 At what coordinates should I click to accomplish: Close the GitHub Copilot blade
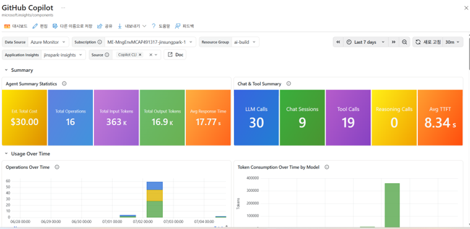(466, 8)
